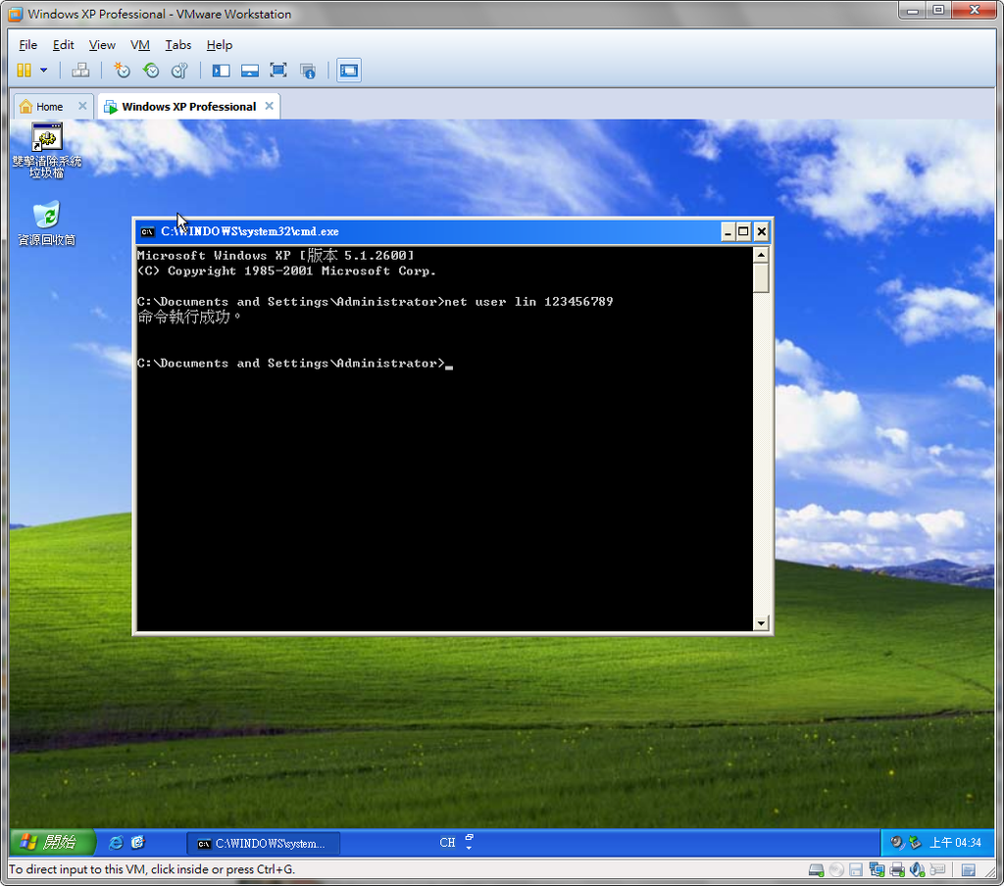Image resolution: width=1004 pixels, height=886 pixels.
Task: Open the XP Start button
Action: click(53, 843)
